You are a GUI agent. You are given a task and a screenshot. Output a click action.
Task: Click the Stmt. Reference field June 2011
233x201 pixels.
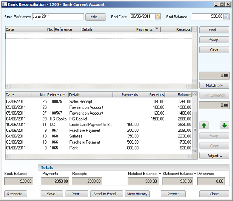(58, 16)
